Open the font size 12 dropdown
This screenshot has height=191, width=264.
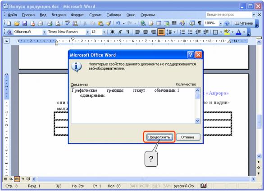click(x=104, y=32)
